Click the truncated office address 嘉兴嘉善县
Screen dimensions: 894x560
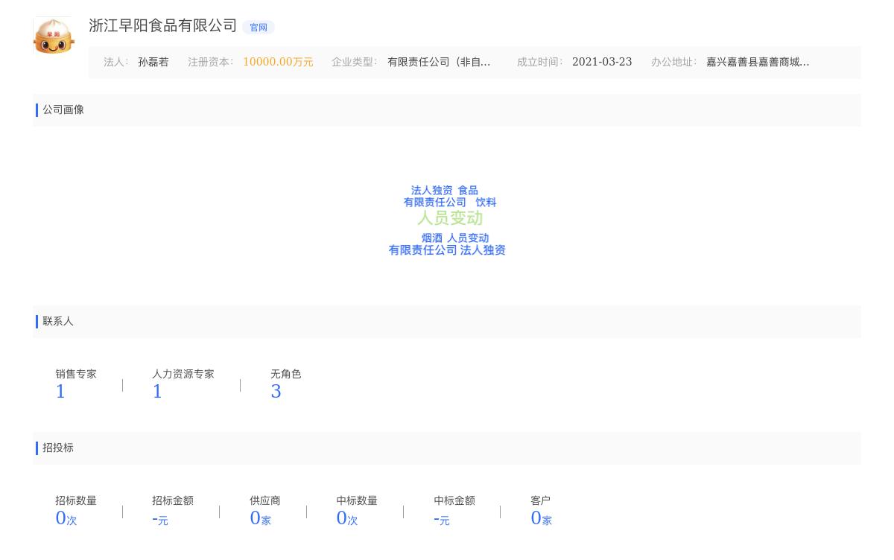pos(758,63)
